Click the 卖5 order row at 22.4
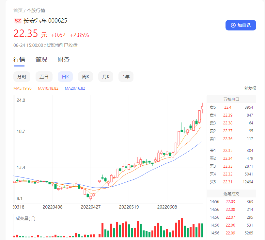 [231, 107]
